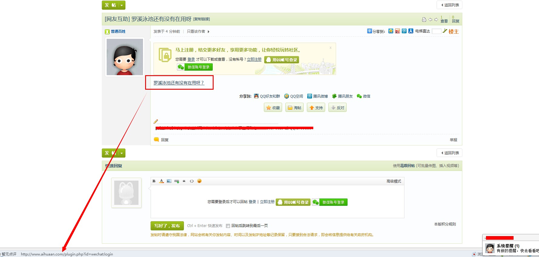Click 反对 oppose button
Image resolution: width=539 pixels, height=257 pixels.
click(338, 108)
